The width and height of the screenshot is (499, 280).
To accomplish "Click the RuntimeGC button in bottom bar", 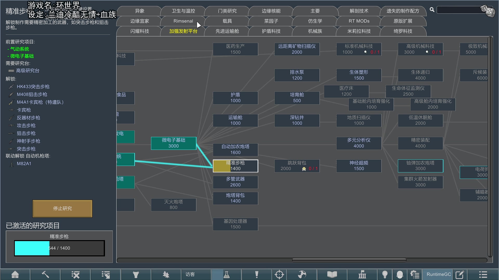I will tap(439, 274).
